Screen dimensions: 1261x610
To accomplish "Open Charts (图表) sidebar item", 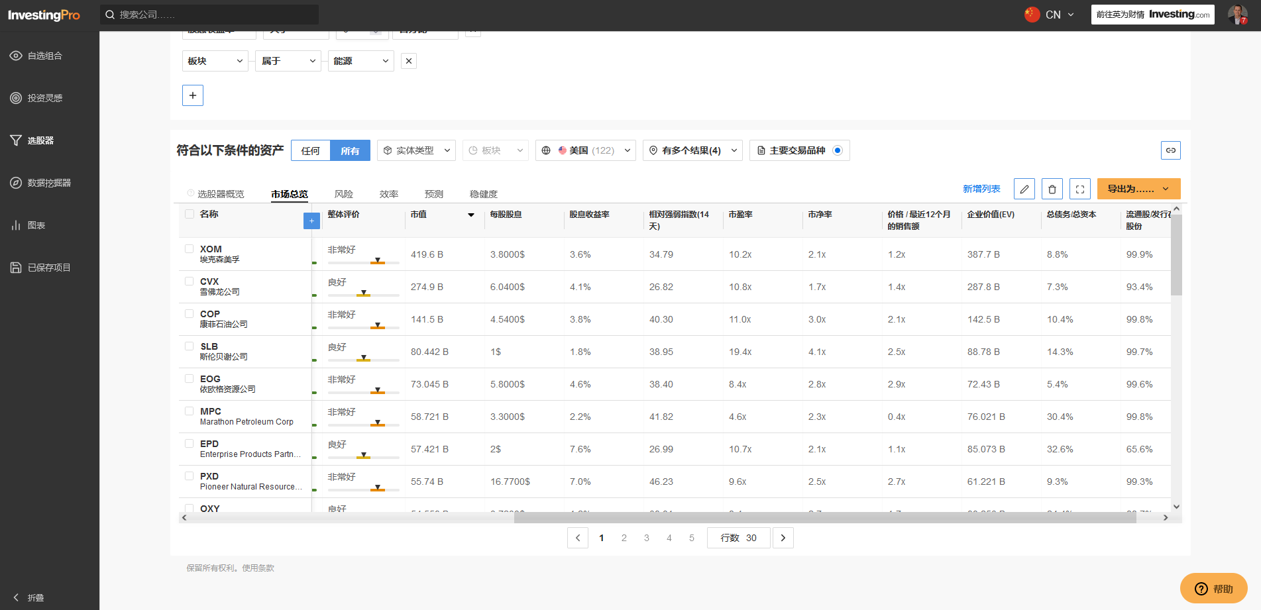I will 28,225.
